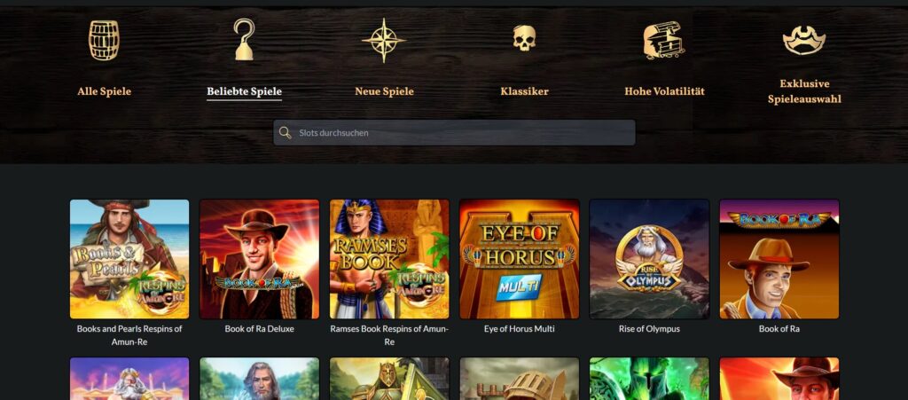Switch to Neue Spiele category
908x400 pixels.
coord(385,91)
